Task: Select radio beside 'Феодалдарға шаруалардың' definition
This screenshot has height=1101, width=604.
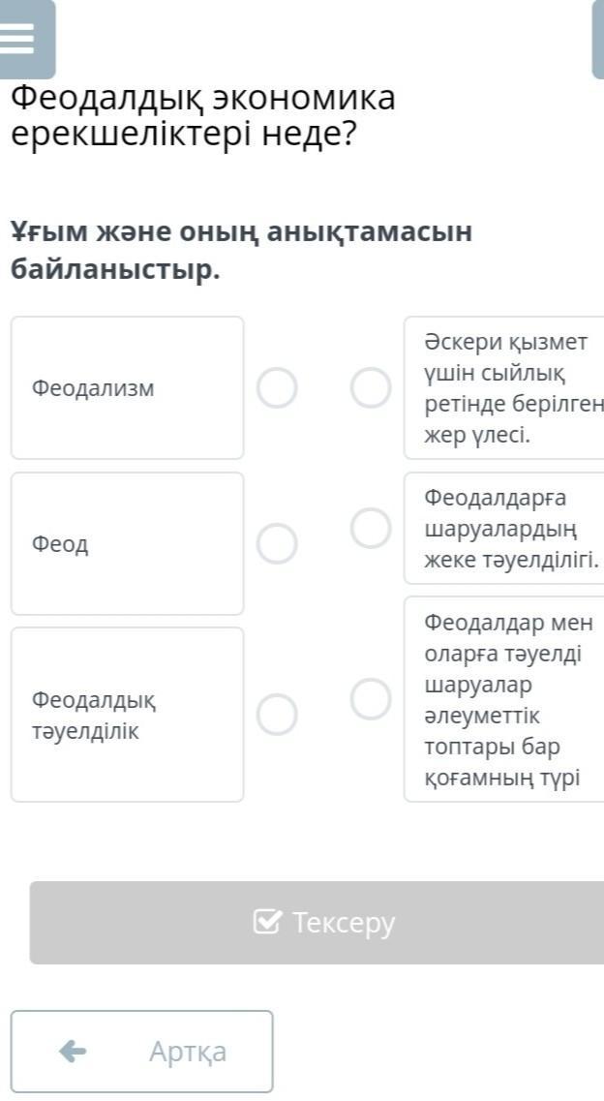Action: point(371,528)
